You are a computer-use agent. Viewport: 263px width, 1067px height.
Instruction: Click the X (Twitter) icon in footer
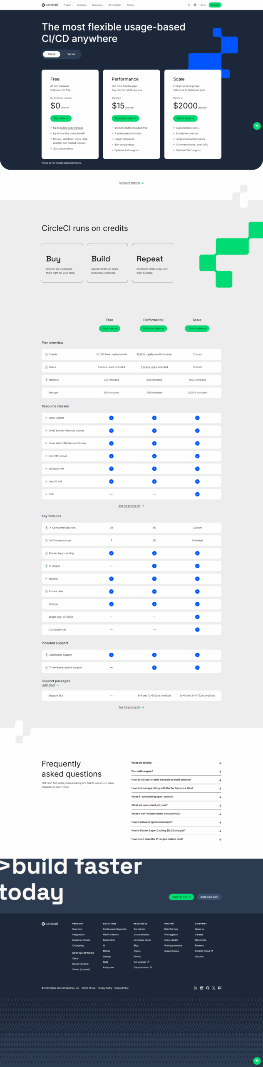[x=213, y=988]
